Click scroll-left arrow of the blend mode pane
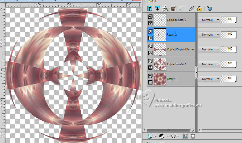This screenshot has height=143, width=242. [199, 130]
